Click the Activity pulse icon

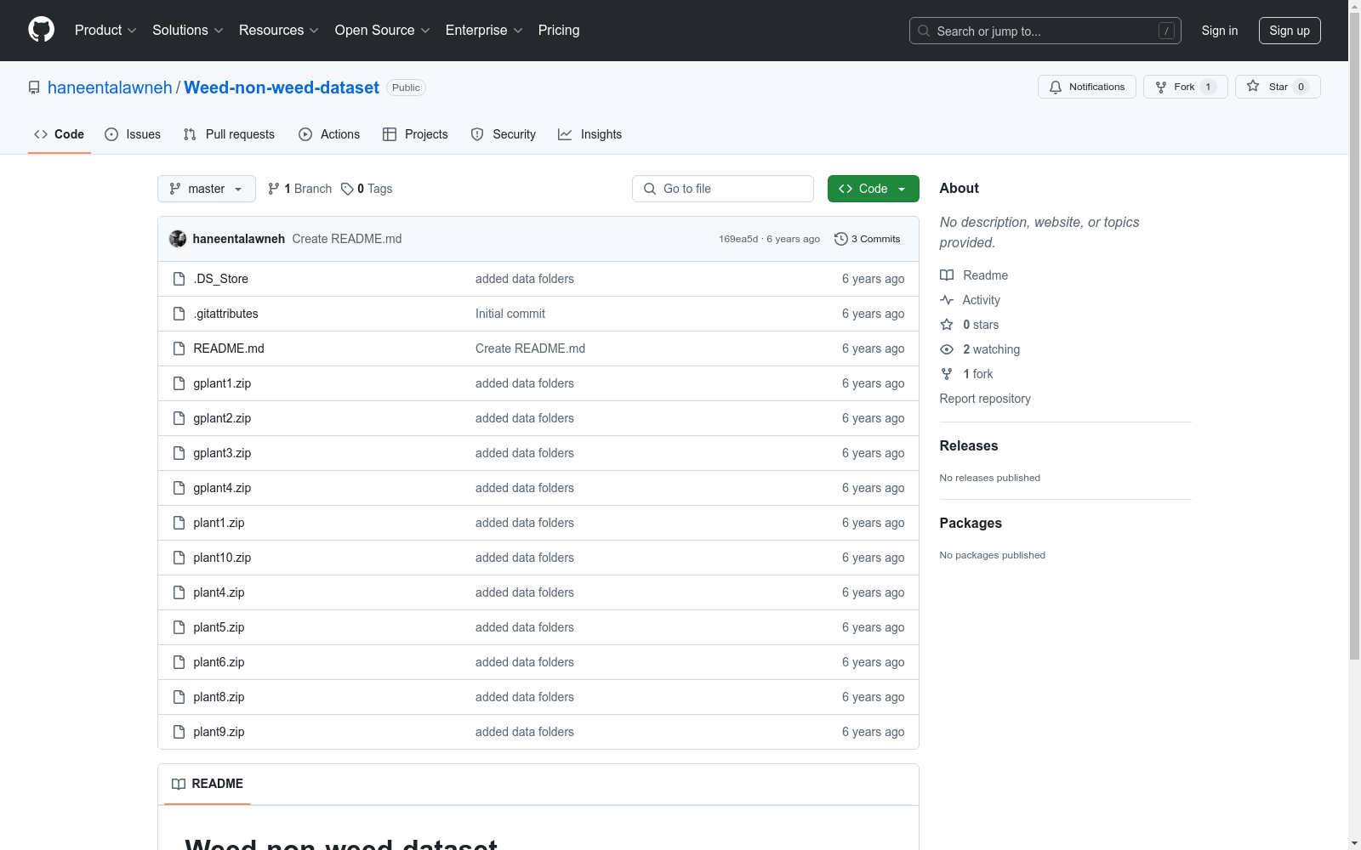[x=947, y=300]
